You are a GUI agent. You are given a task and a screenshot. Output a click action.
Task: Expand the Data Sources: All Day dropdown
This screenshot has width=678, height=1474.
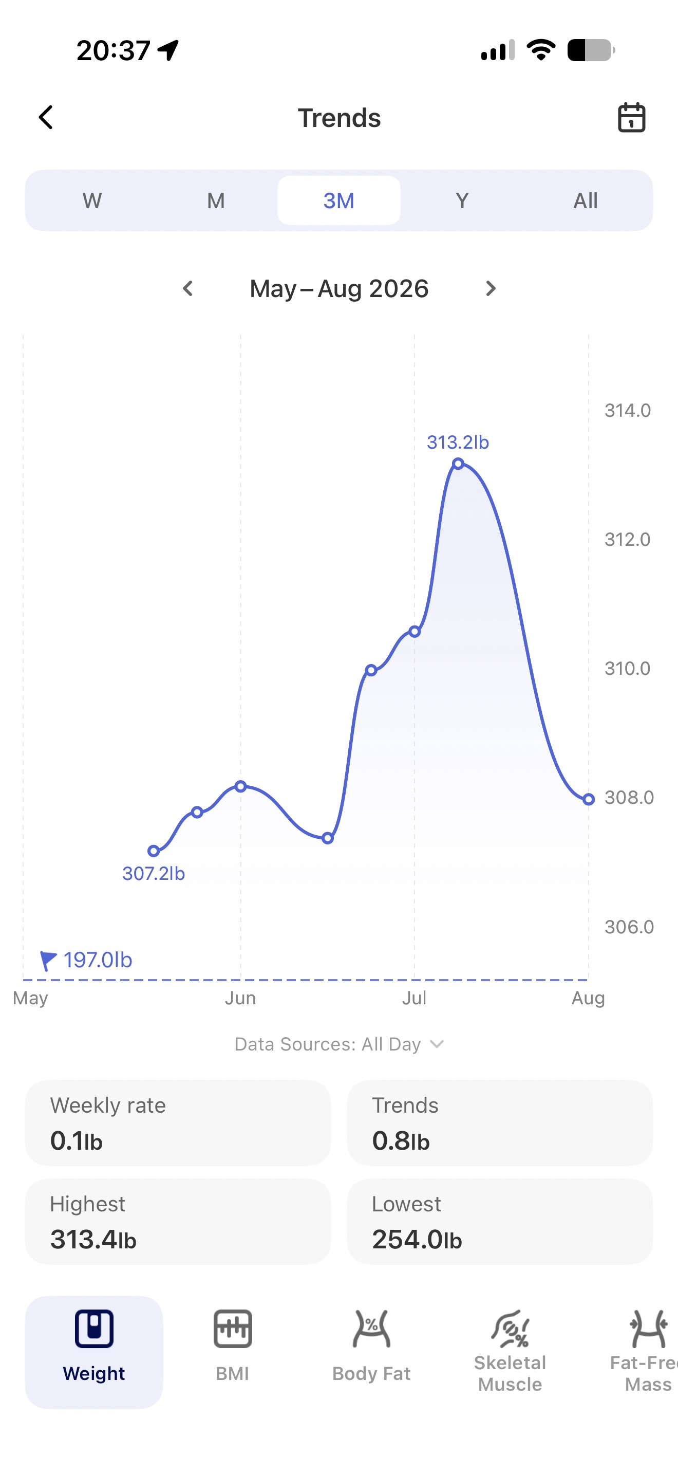click(339, 1044)
